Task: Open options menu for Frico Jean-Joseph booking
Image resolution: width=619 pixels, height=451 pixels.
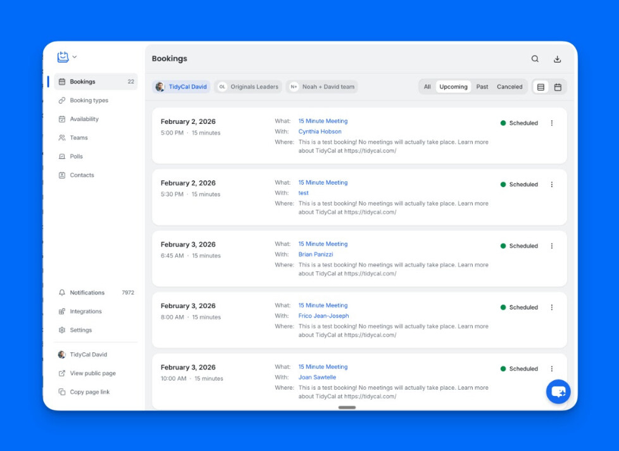Action: pyautogui.click(x=552, y=307)
